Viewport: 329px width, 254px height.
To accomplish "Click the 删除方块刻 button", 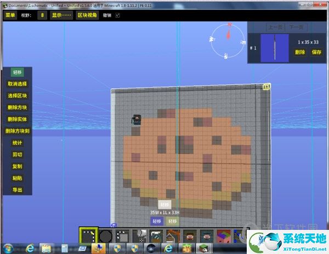I will click(18, 131).
